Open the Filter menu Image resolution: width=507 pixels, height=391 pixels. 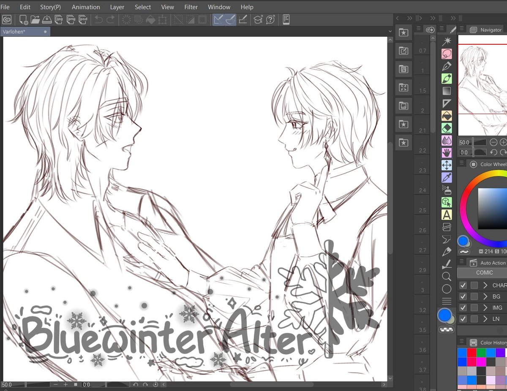191,7
